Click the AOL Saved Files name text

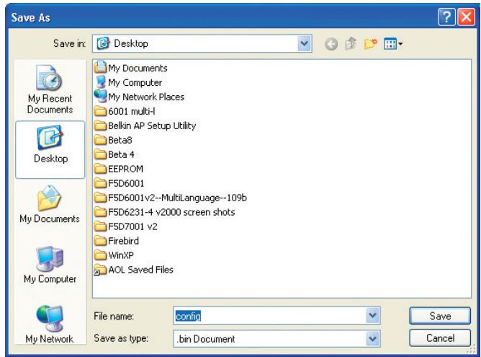pos(141,270)
